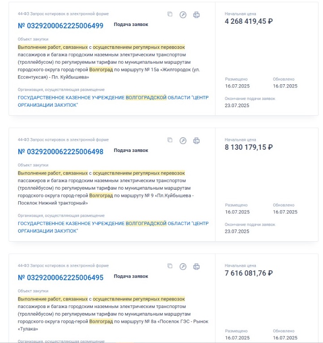Print tender 0329200062225006499 card
323x343 pixels.
tap(196, 15)
